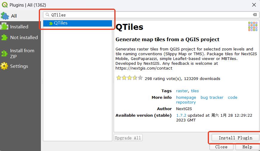Open the code repository link

click(207, 100)
